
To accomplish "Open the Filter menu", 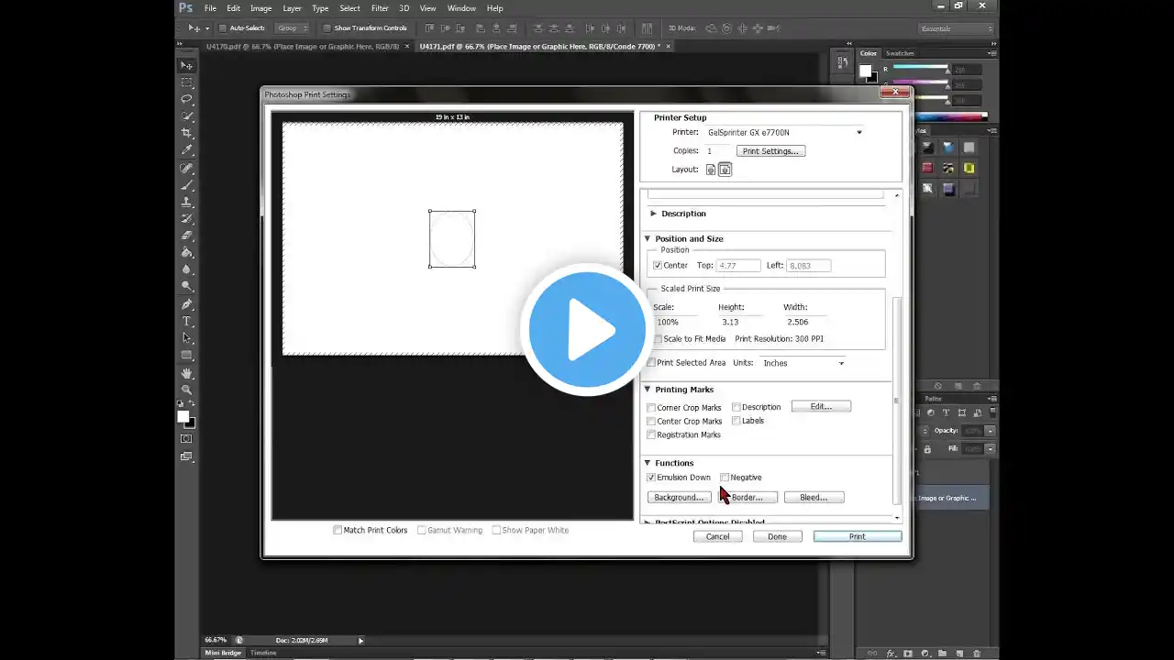I will pyautogui.click(x=380, y=8).
